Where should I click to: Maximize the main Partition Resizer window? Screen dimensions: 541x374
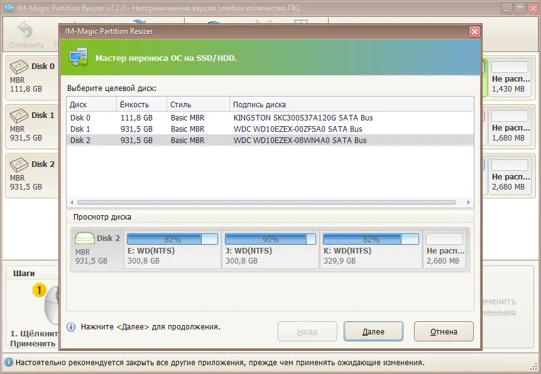tap(520, 8)
